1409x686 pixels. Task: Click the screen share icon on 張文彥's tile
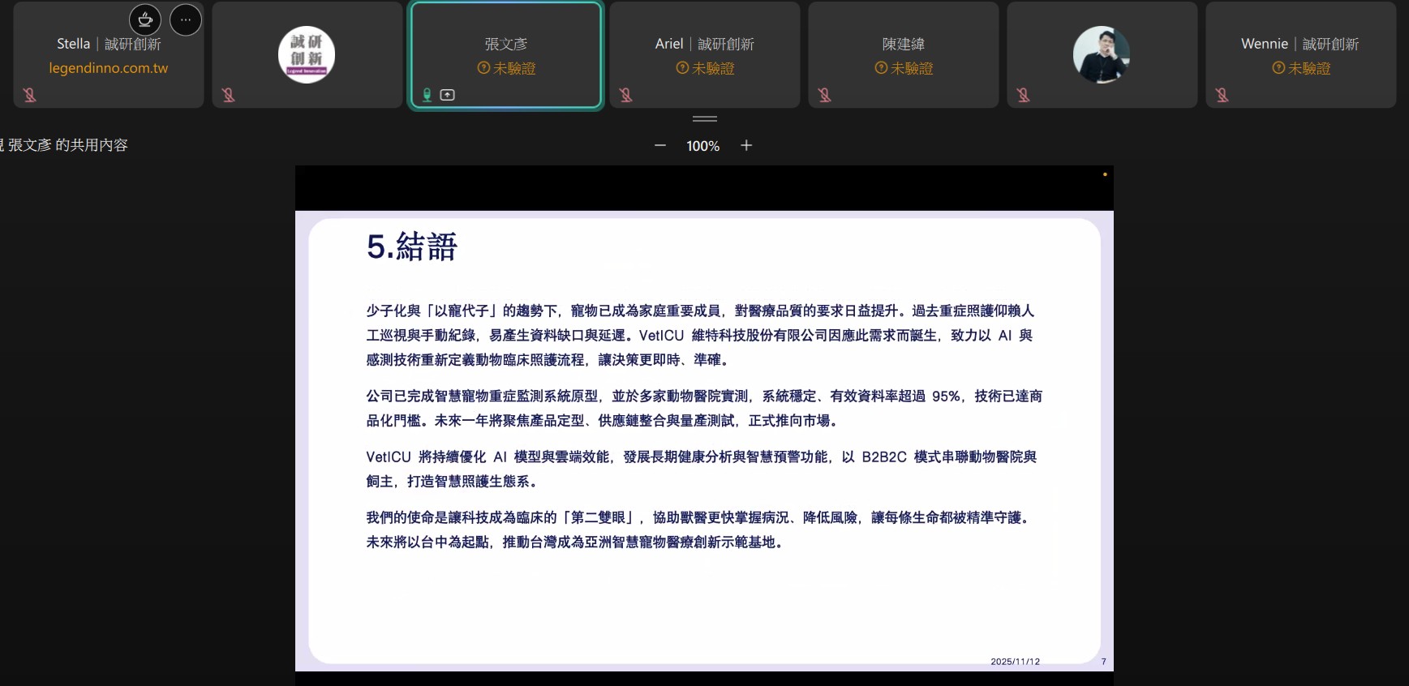(x=447, y=95)
